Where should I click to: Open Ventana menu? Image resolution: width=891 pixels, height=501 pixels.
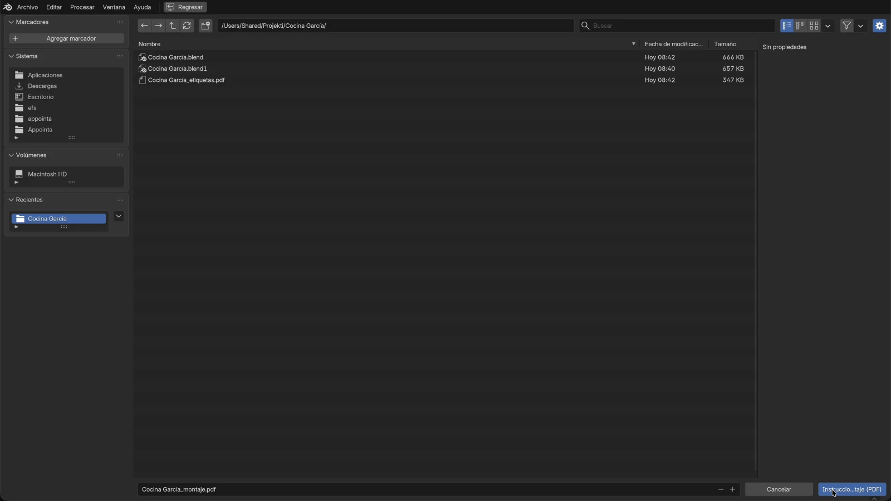[x=114, y=7]
